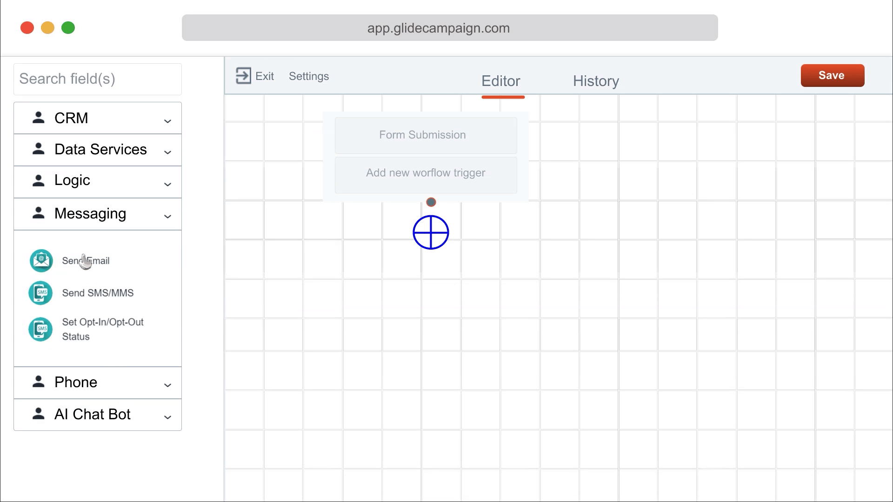The image size is (893, 502).
Task: Click the Send Email envelope icon
Action: (x=41, y=261)
